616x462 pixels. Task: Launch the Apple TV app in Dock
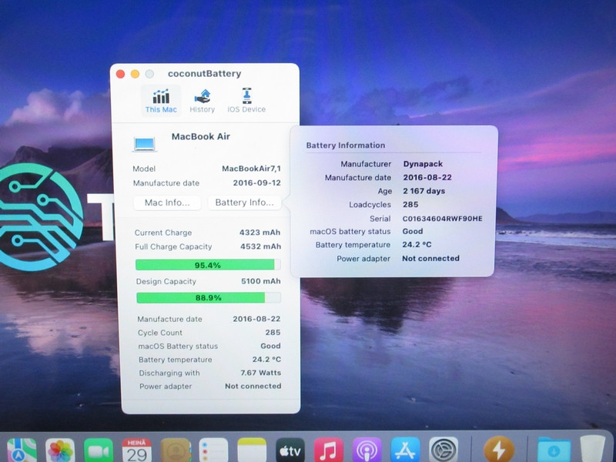(290, 450)
